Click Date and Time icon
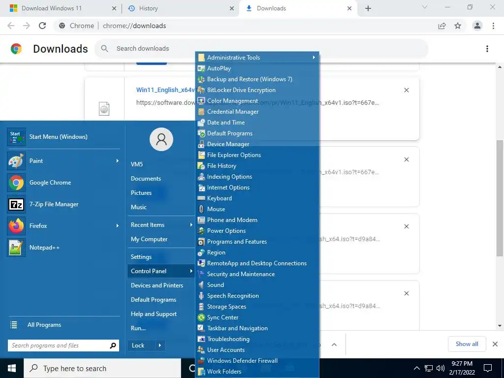Image resolution: width=504 pixels, height=378 pixels. coord(201,123)
